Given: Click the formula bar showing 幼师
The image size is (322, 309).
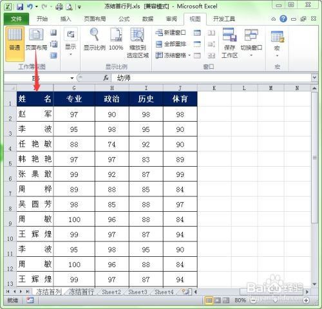Looking at the screenshot, I should [211, 78].
